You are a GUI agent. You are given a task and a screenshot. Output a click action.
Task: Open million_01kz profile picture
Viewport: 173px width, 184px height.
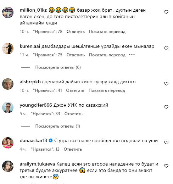click(x=8, y=12)
